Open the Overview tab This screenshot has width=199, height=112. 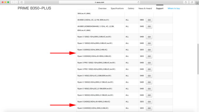(x=102, y=9)
